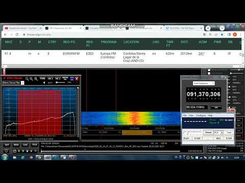The height and width of the screenshot is (183, 245).
Task: Open the Windows Start menu
Action: tap(5, 158)
